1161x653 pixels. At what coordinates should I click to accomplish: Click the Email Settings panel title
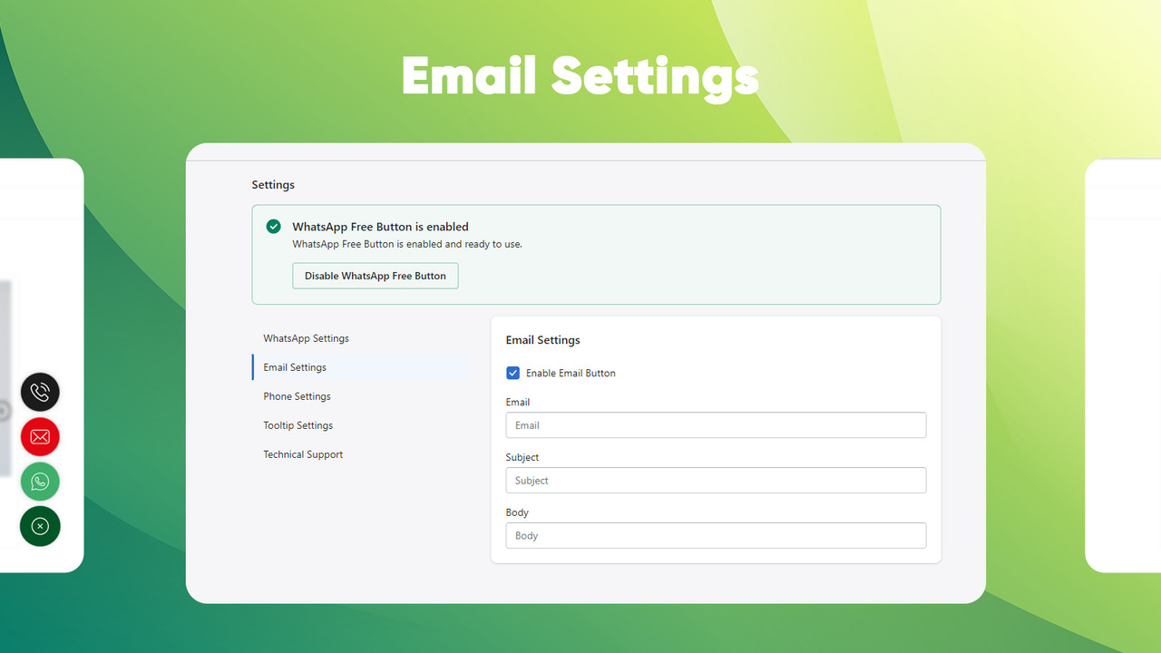coord(542,339)
